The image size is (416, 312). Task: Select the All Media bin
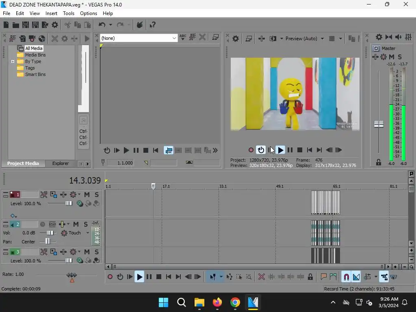pos(34,48)
